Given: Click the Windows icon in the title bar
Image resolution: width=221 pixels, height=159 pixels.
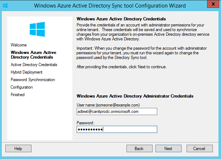Looking at the screenshot, I should click(5, 6).
